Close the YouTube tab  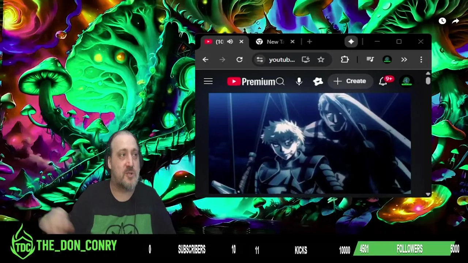[241, 42]
